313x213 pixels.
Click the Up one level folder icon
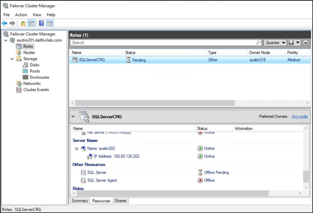tap(23, 23)
